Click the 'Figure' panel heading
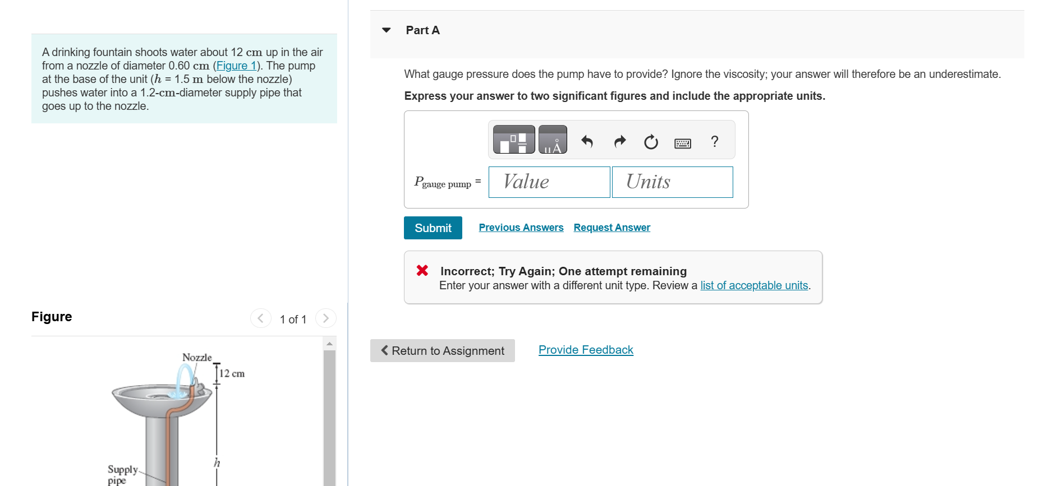1053x486 pixels. point(52,317)
